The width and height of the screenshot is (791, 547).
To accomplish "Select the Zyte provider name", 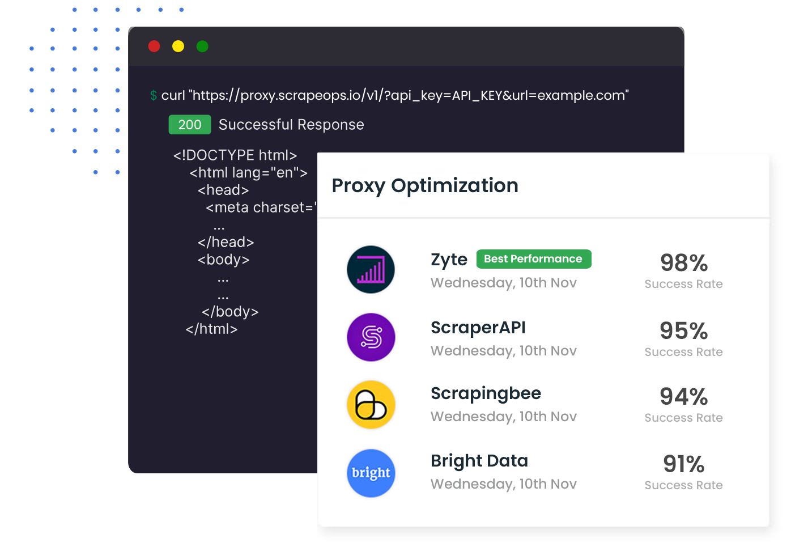I will (x=449, y=260).
